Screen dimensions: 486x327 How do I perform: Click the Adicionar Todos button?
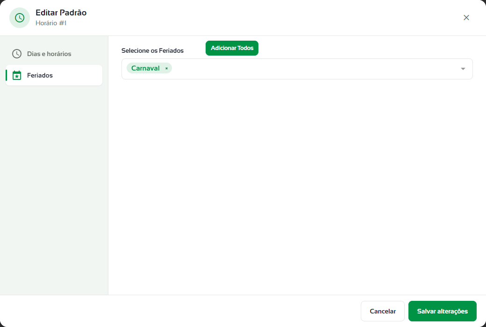point(232,48)
